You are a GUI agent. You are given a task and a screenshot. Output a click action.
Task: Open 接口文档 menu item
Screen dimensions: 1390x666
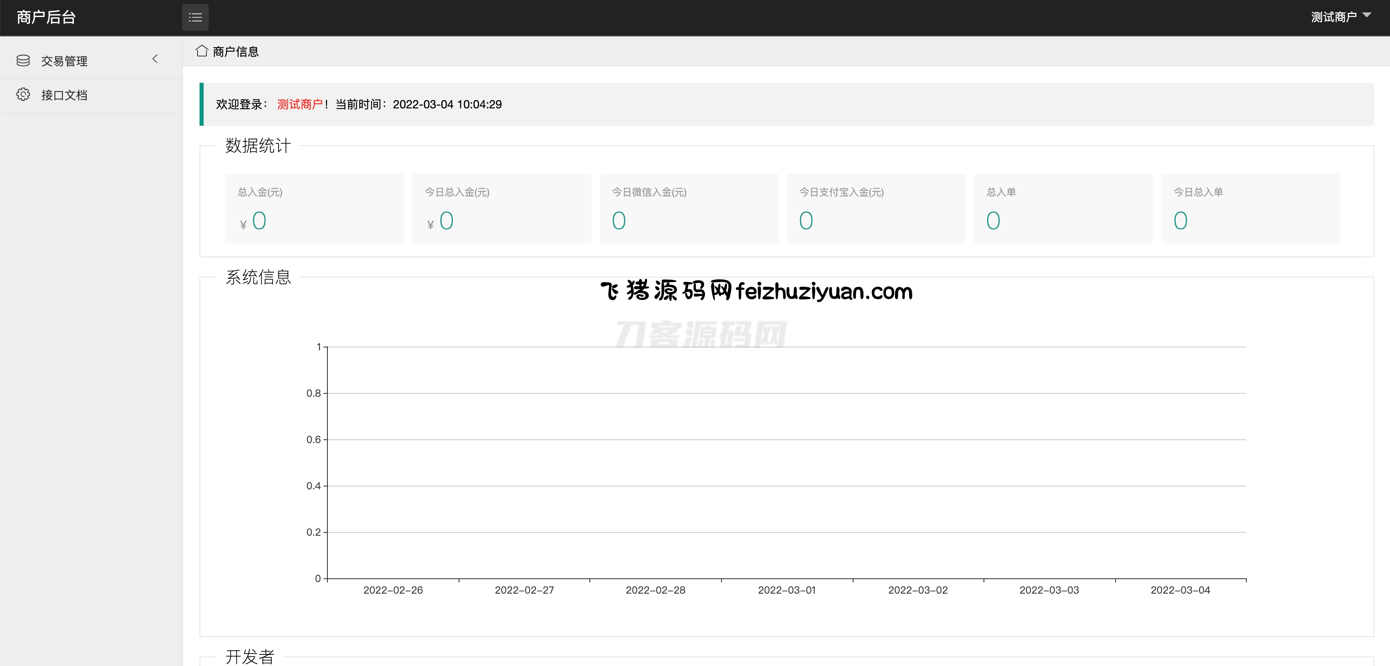coord(64,95)
